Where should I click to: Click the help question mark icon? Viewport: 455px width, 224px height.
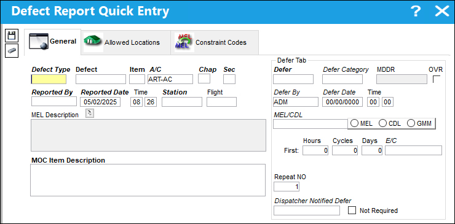point(416,12)
